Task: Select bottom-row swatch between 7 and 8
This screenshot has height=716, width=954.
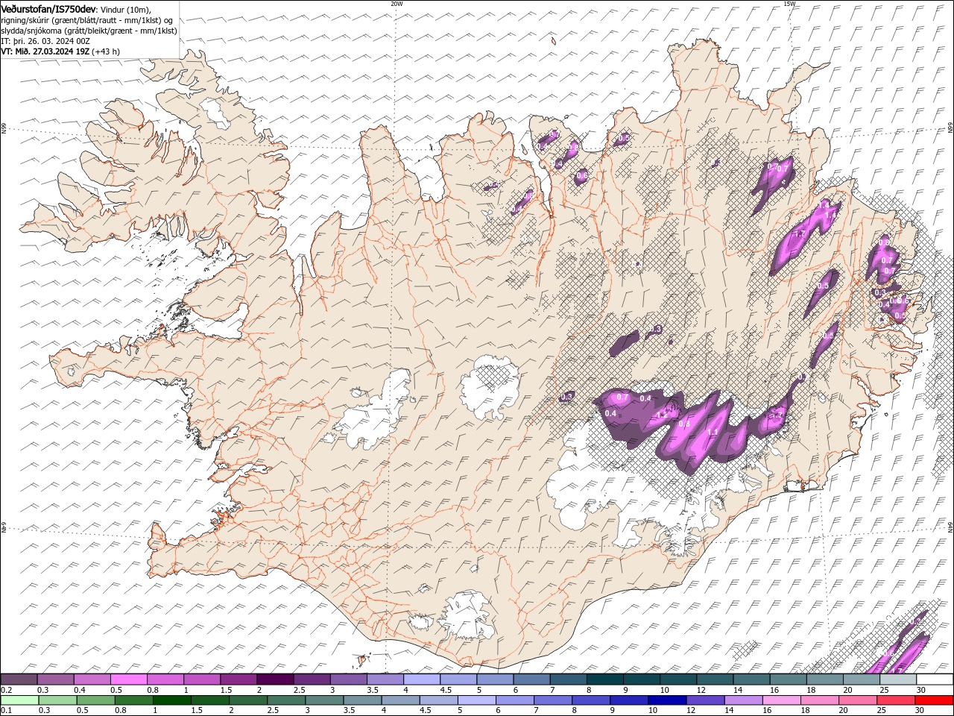Action: coord(552,700)
